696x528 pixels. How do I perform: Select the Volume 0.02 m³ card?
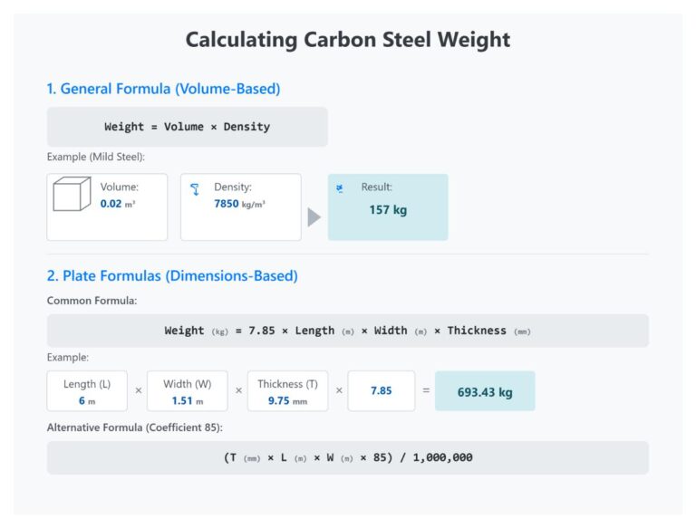(107, 206)
